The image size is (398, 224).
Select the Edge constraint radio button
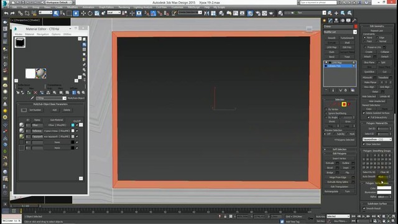377,37
